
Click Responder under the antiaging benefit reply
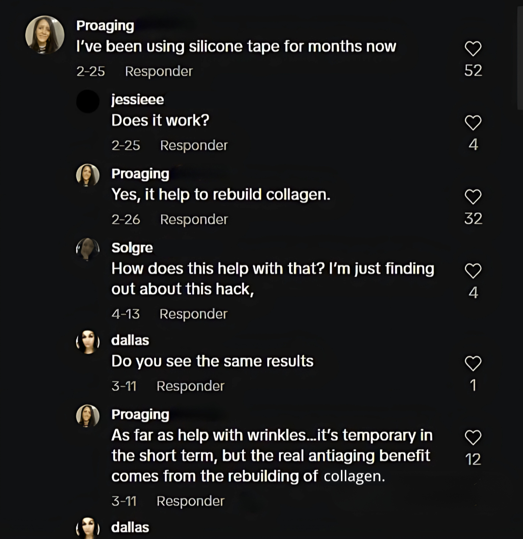190,501
